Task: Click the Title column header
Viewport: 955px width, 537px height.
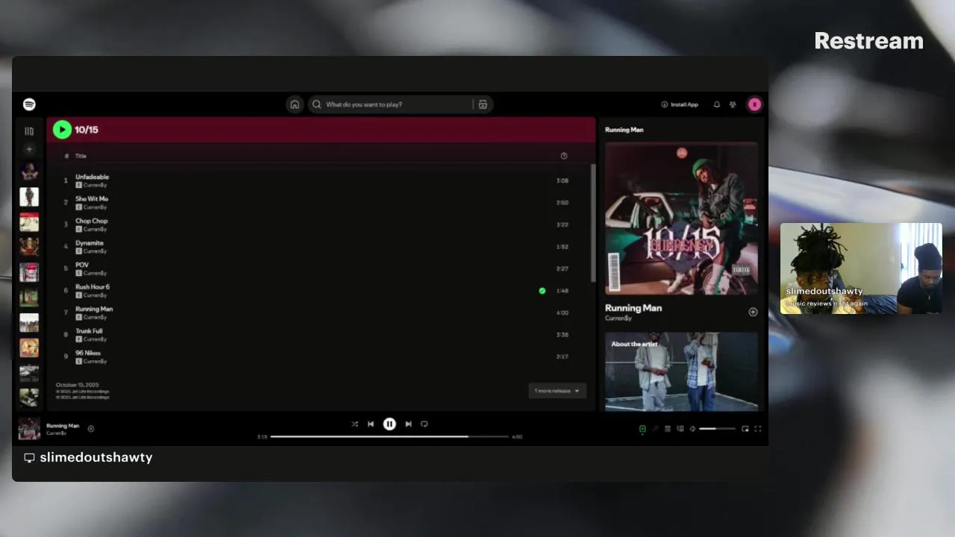Action: pyautogui.click(x=81, y=156)
